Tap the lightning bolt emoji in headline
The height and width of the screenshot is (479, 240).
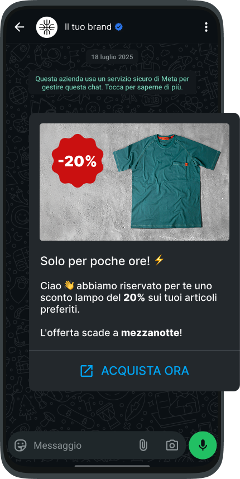(159, 260)
